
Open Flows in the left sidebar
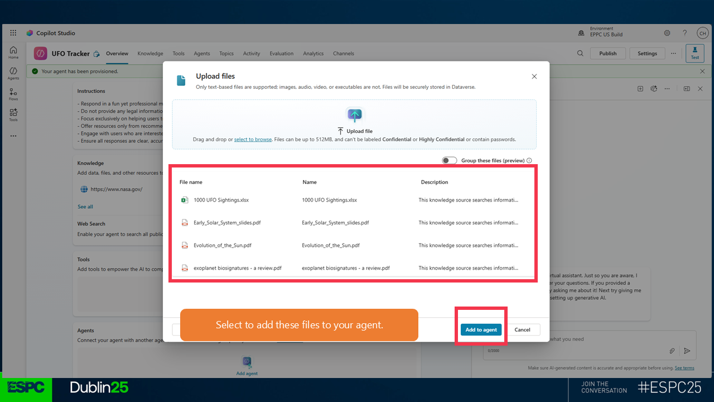[x=13, y=94]
